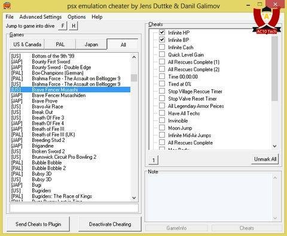Switch to the Japan games tab
This screenshot has width=287, height=236.
(x=91, y=44)
